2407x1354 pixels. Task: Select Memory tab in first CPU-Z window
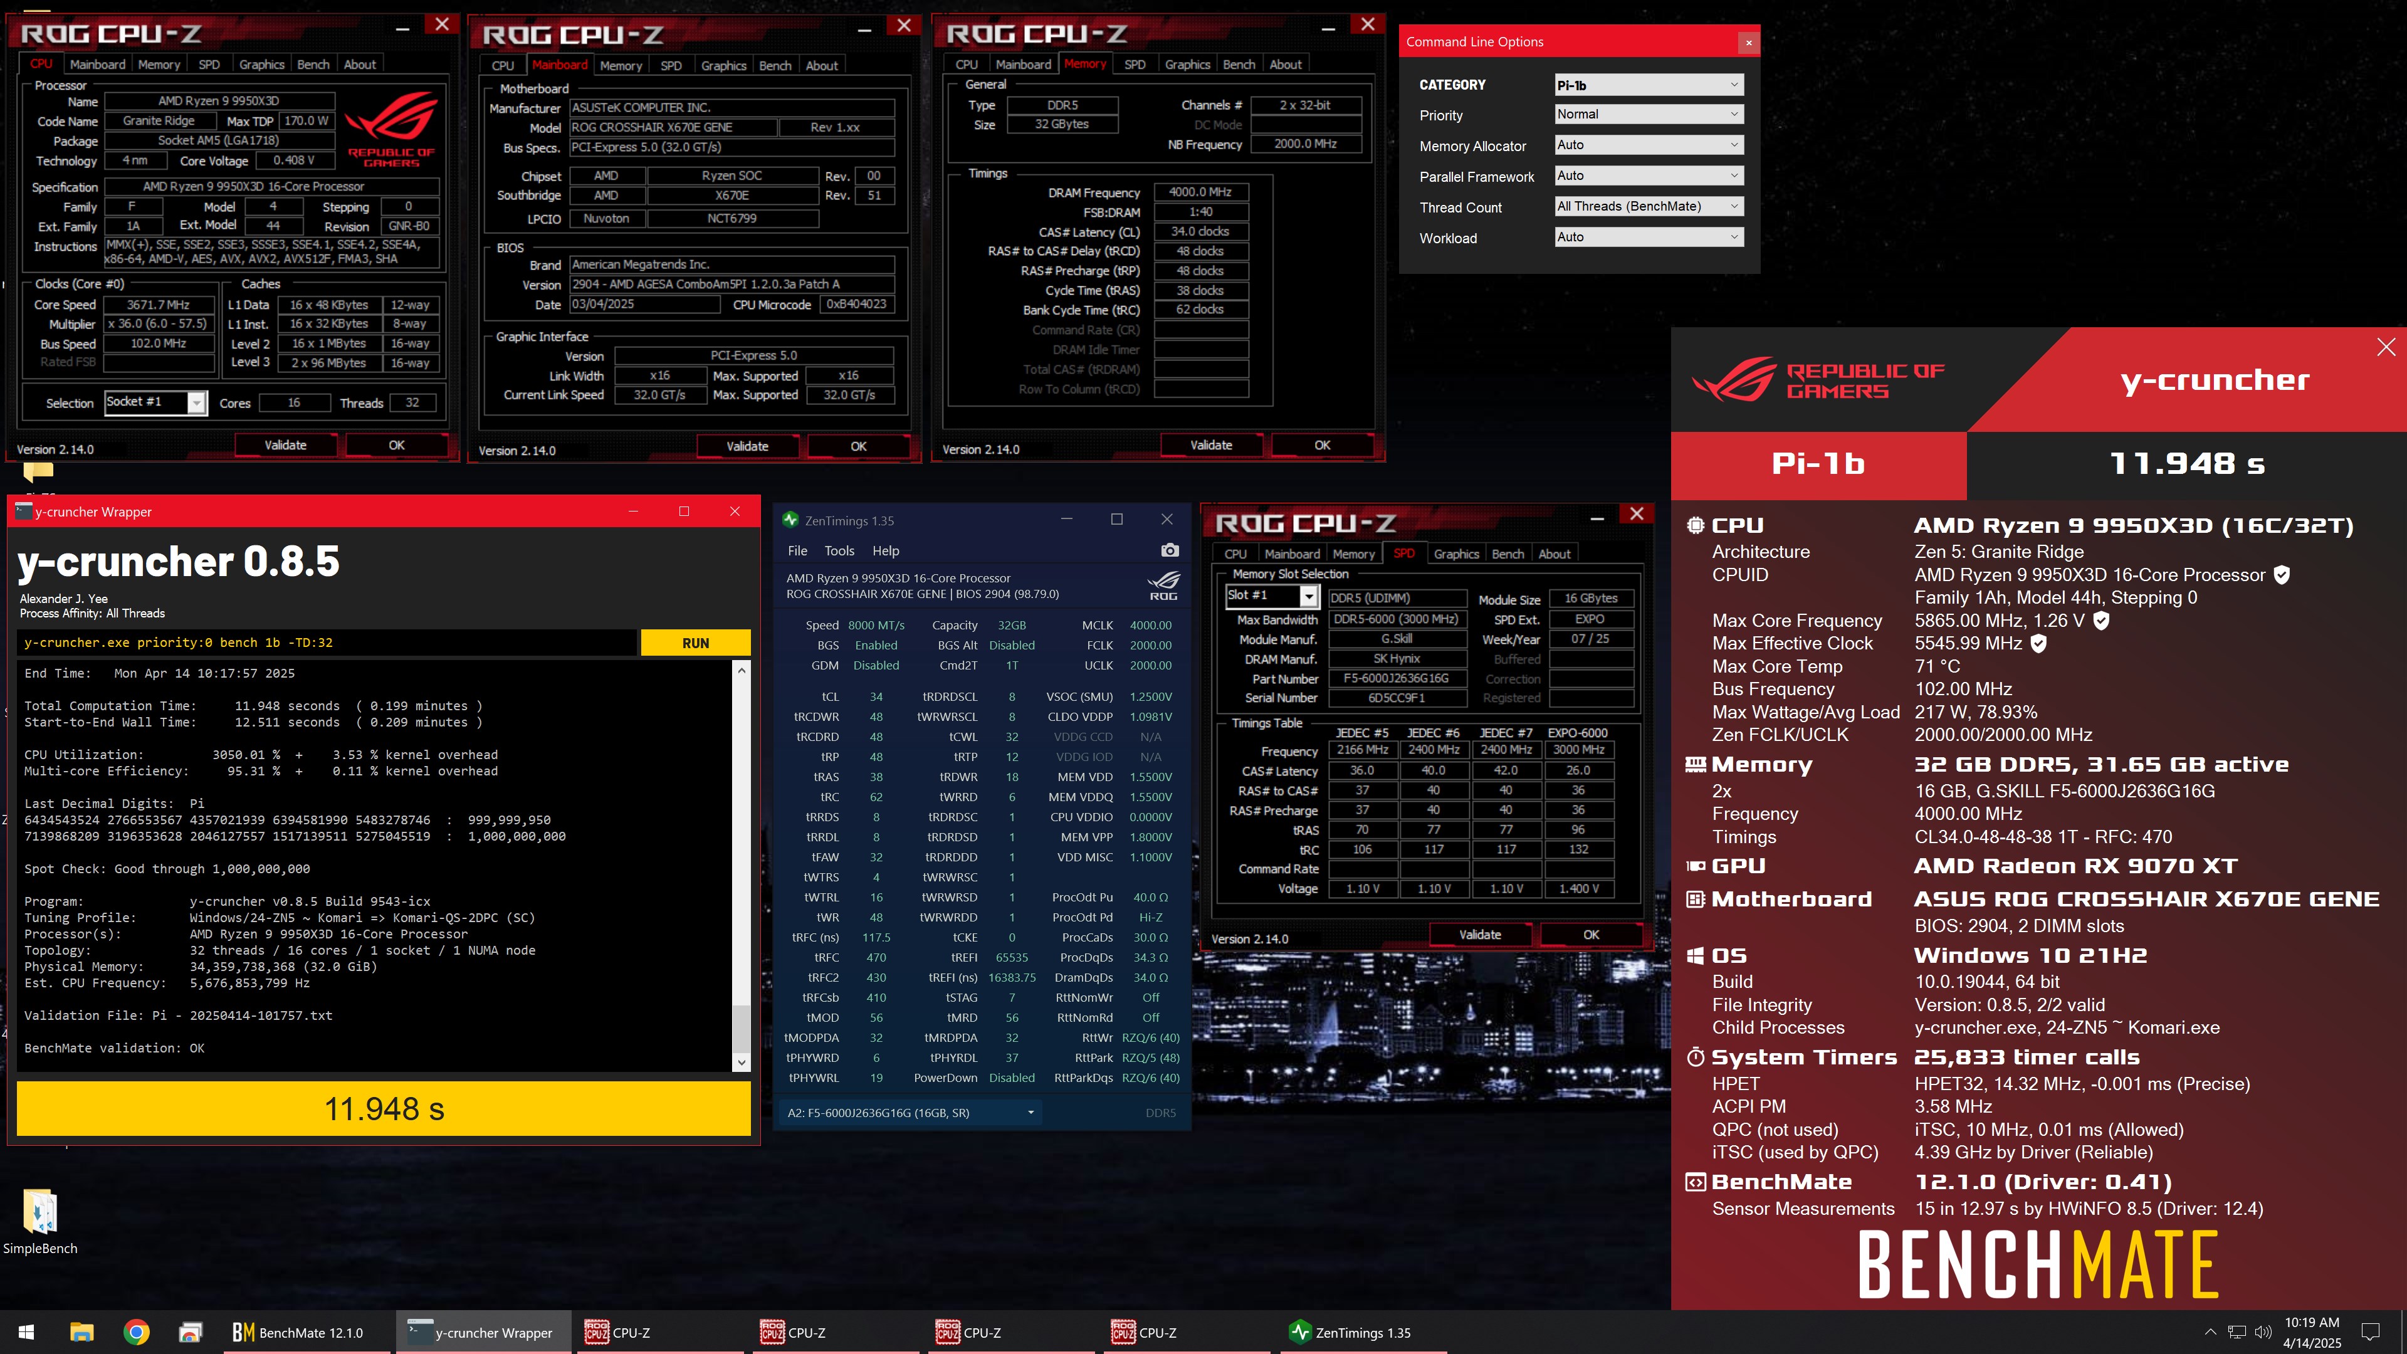coord(159,65)
